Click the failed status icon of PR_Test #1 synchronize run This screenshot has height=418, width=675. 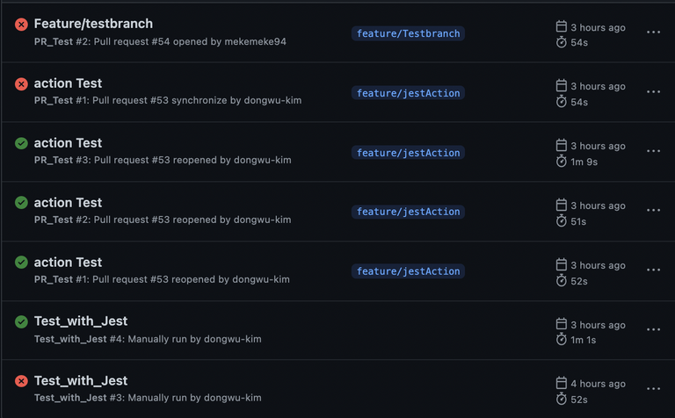click(x=21, y=83)
